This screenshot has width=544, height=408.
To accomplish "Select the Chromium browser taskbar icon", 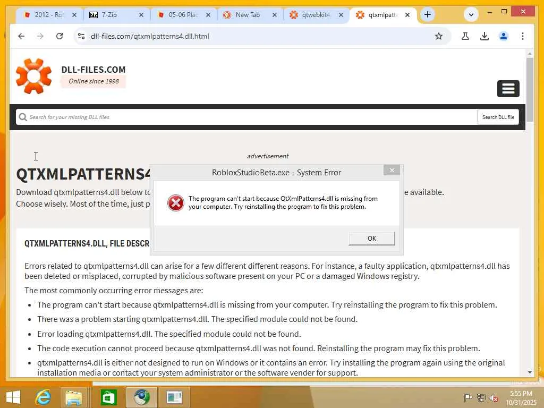I will [x=141, y=397].
